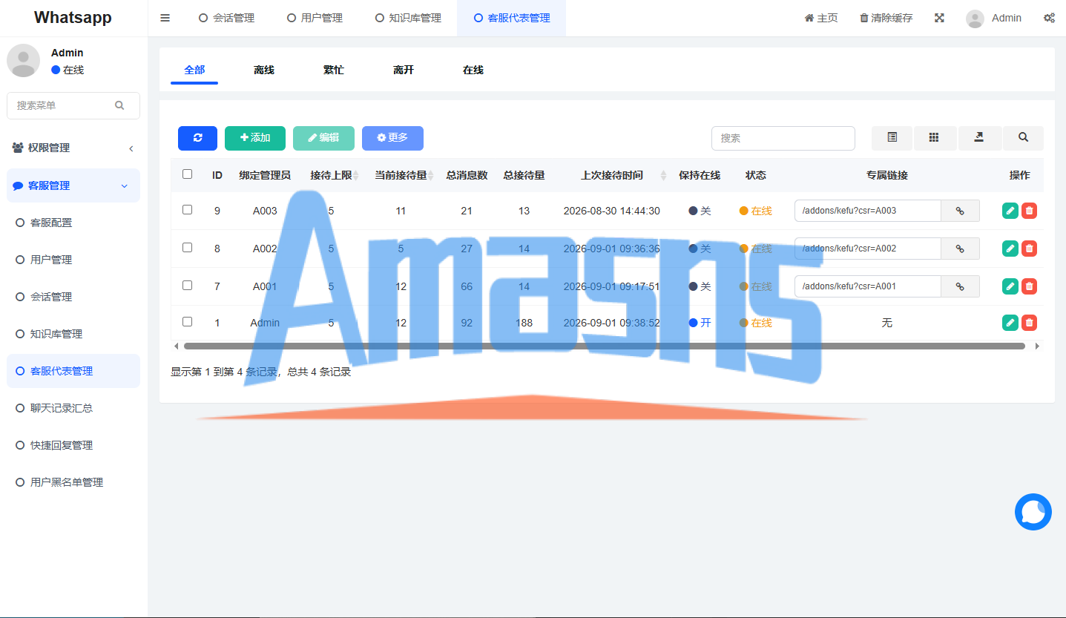Toggle keep-online switch for Admin row
This screenshot has height=618, width=1066.
tap(700, 323)
